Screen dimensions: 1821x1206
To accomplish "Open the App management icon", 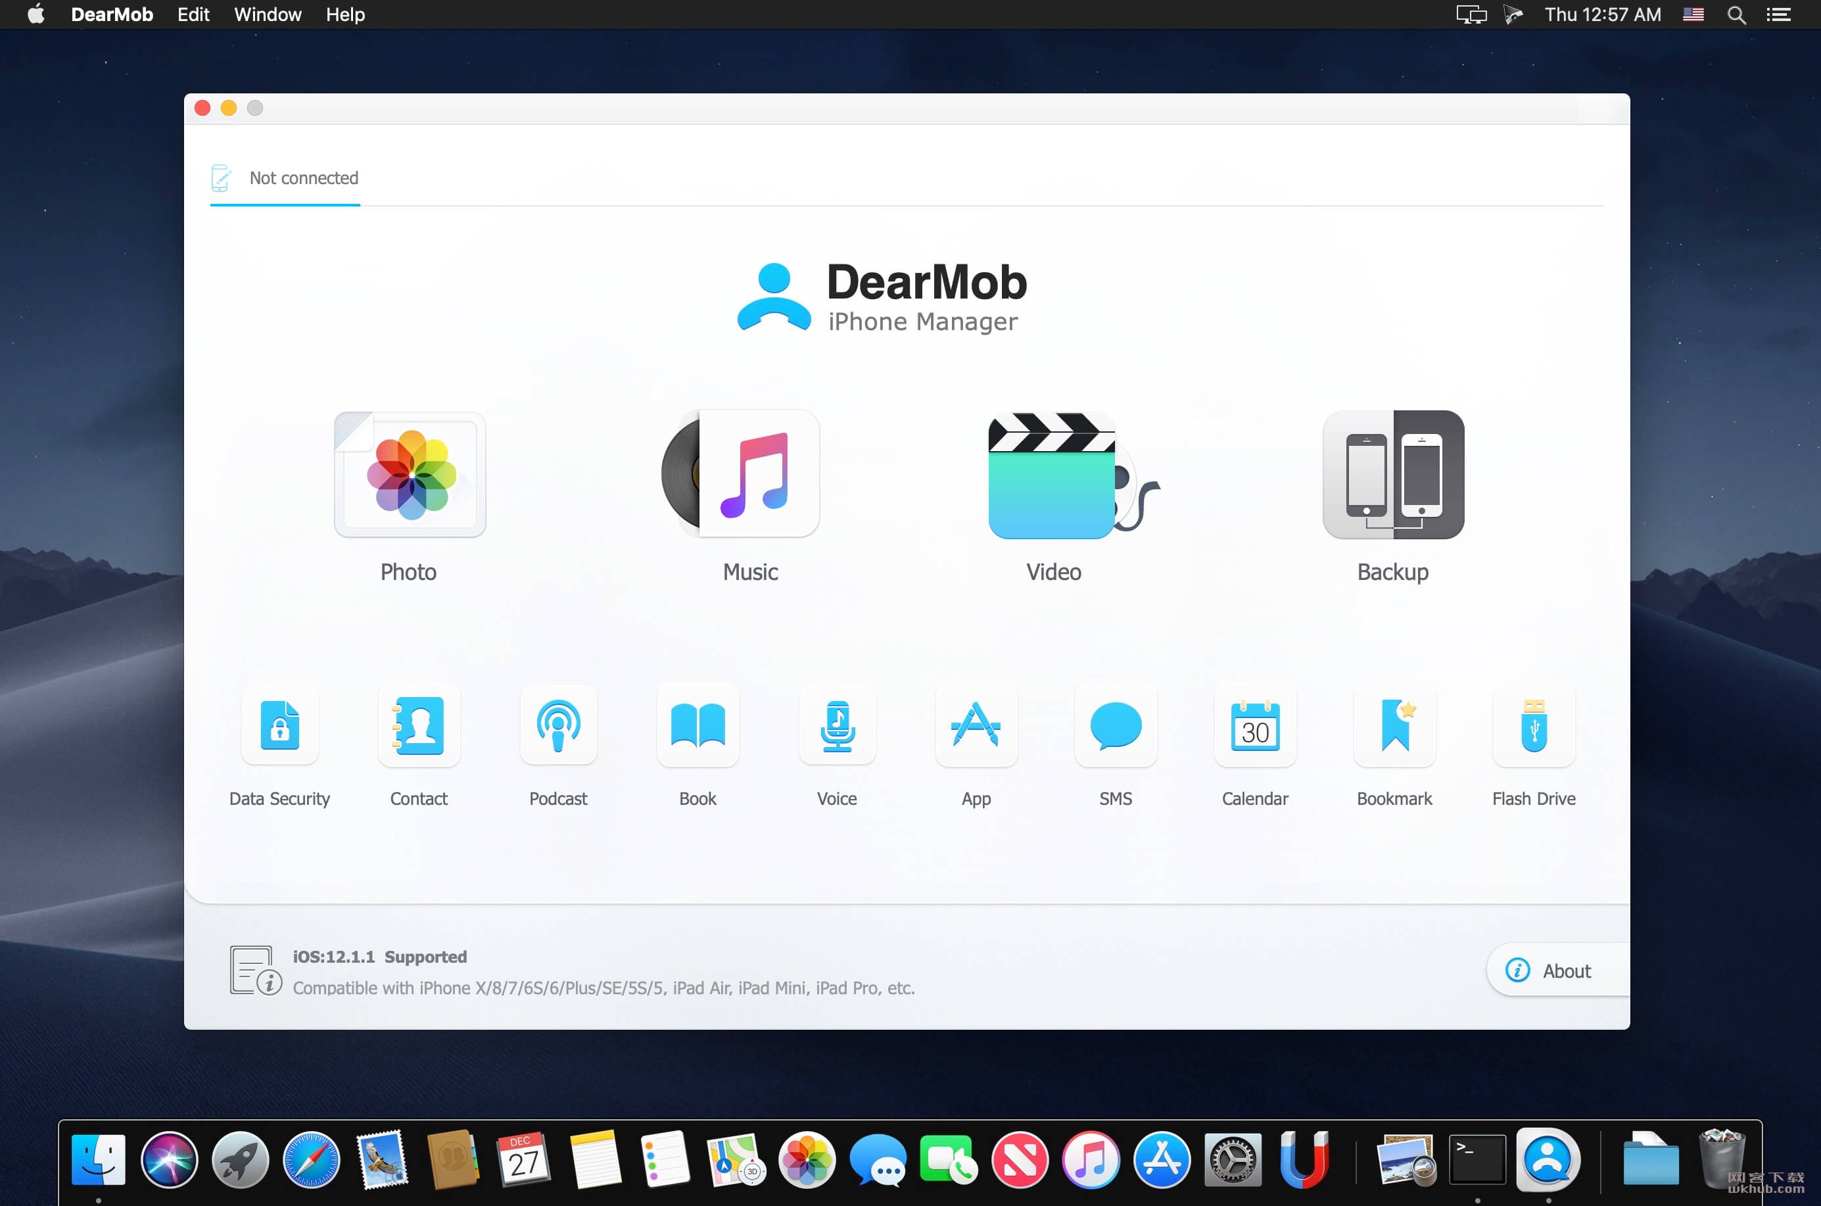I will click(x=976, y=725).
